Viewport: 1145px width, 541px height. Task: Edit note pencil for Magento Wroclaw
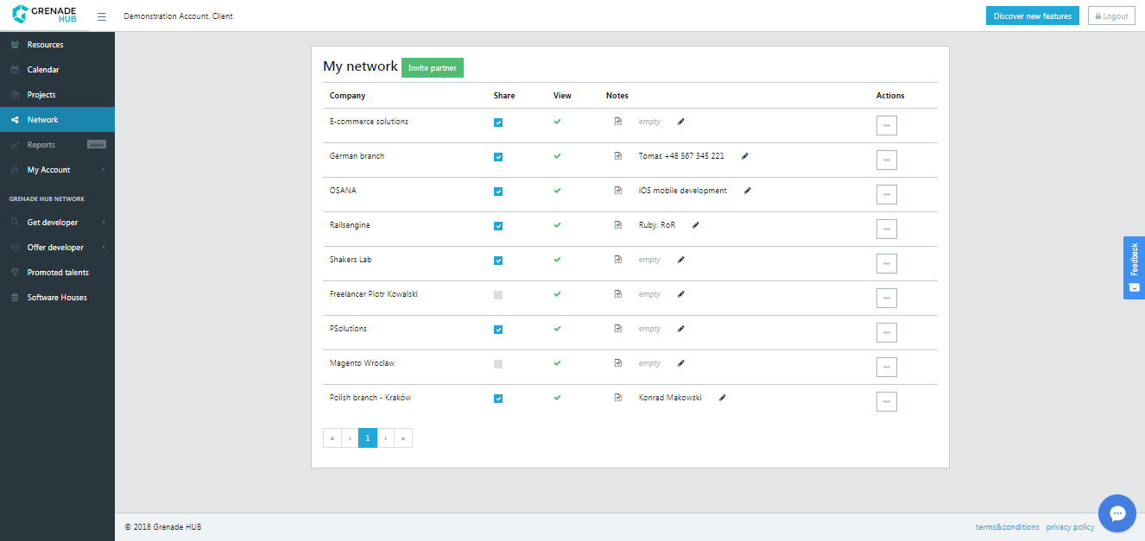click(x=680, y=363)
